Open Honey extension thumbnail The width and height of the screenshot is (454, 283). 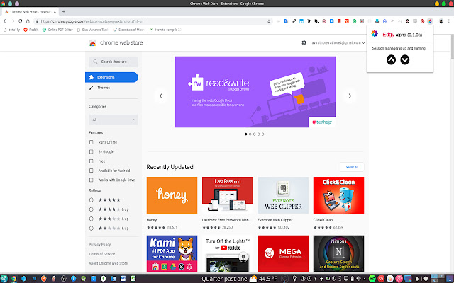(172, 195)
